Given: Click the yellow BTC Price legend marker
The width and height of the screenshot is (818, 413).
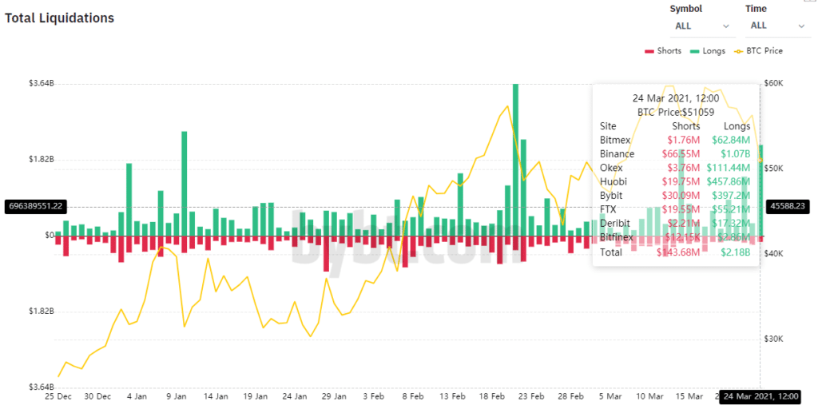Looking at the screenshot, I should pos(738,51).
